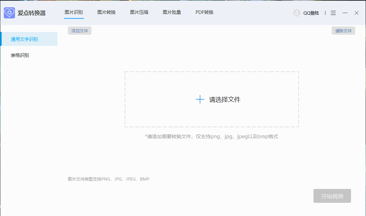
Task: Select the 图片压缩 tab
Action: coord(139,13)
